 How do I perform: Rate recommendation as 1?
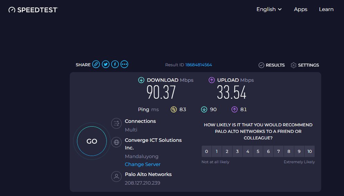217,151
